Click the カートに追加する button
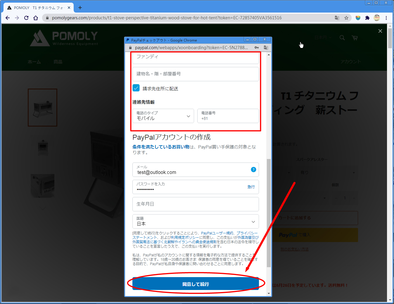Viewport: 394px width, 304px height. 315,218
